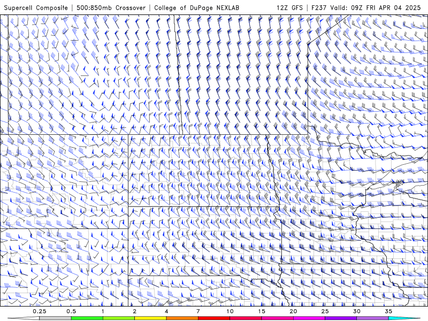Click the gray color bar segment
428x321 pixels.
point(56,318)
